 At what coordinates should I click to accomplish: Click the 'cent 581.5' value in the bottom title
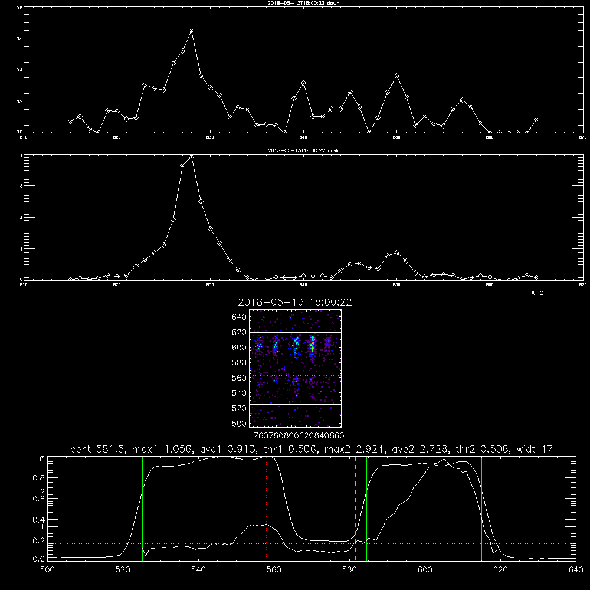99,449
